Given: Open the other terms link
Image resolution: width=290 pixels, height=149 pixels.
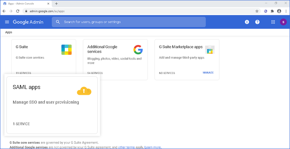Looking at the screenshot, I should [x=126, y=147].
